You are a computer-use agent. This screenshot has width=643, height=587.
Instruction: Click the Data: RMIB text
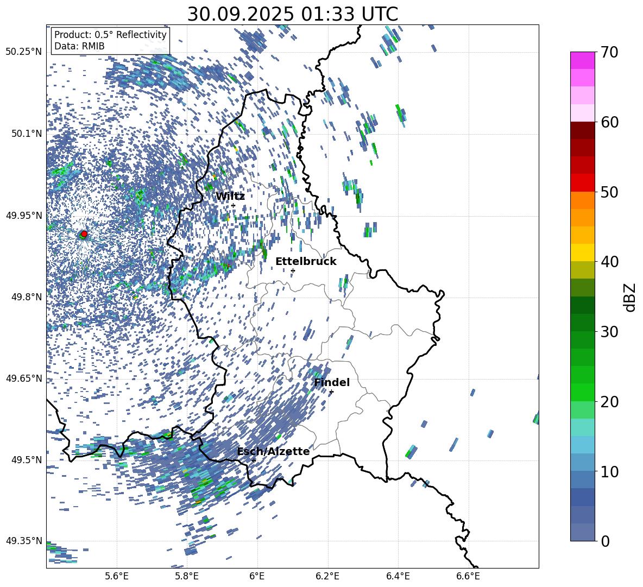[79, 46]
